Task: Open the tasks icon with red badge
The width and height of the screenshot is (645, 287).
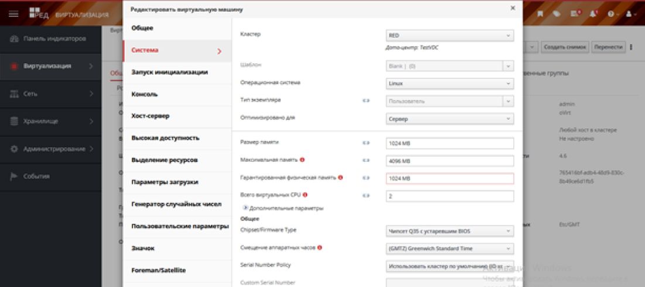Action: tap(576, 13)
